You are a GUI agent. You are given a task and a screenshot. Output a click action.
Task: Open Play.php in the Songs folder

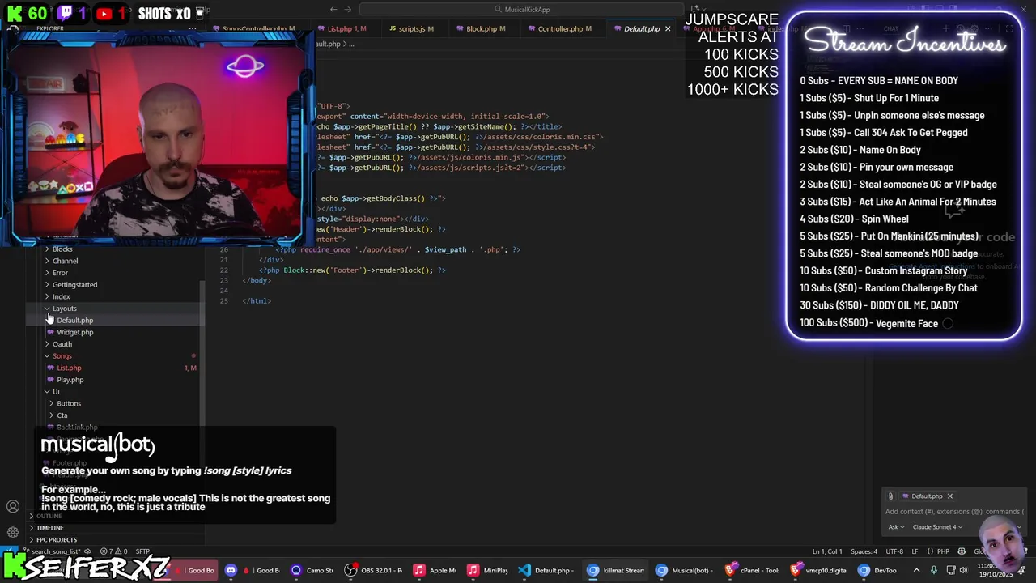click(70, 380)
